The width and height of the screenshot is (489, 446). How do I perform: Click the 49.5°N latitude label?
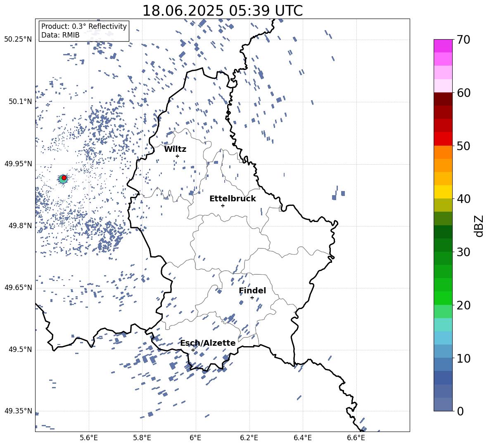tap(20, 349)
